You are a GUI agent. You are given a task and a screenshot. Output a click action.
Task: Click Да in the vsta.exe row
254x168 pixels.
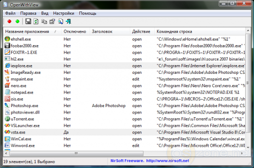[x=66, y=132]
